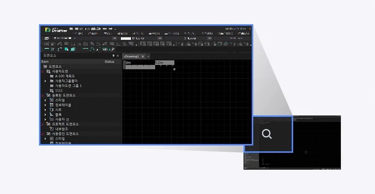The height and width of the screenshot is (194, 375).
Task: Click the Status column header
Action: click(109, 62)
